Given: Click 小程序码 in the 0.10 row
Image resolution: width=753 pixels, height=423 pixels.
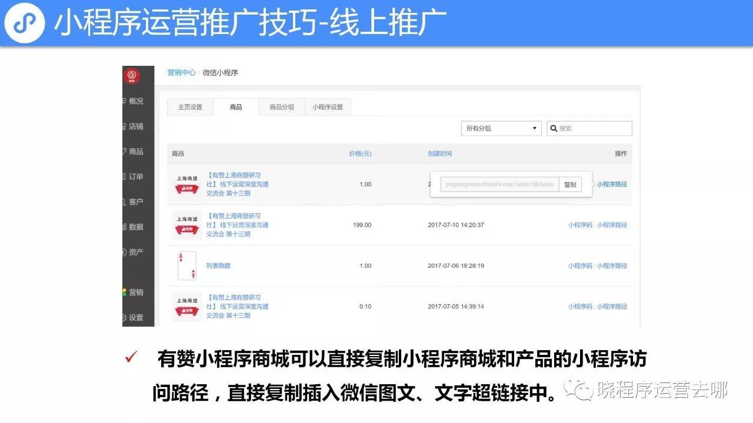Looking at the screenshot, I should 580,306.
